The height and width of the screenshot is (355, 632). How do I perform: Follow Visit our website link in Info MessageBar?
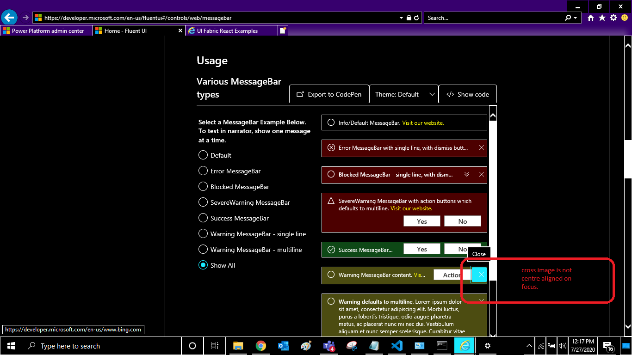(423, 123)
